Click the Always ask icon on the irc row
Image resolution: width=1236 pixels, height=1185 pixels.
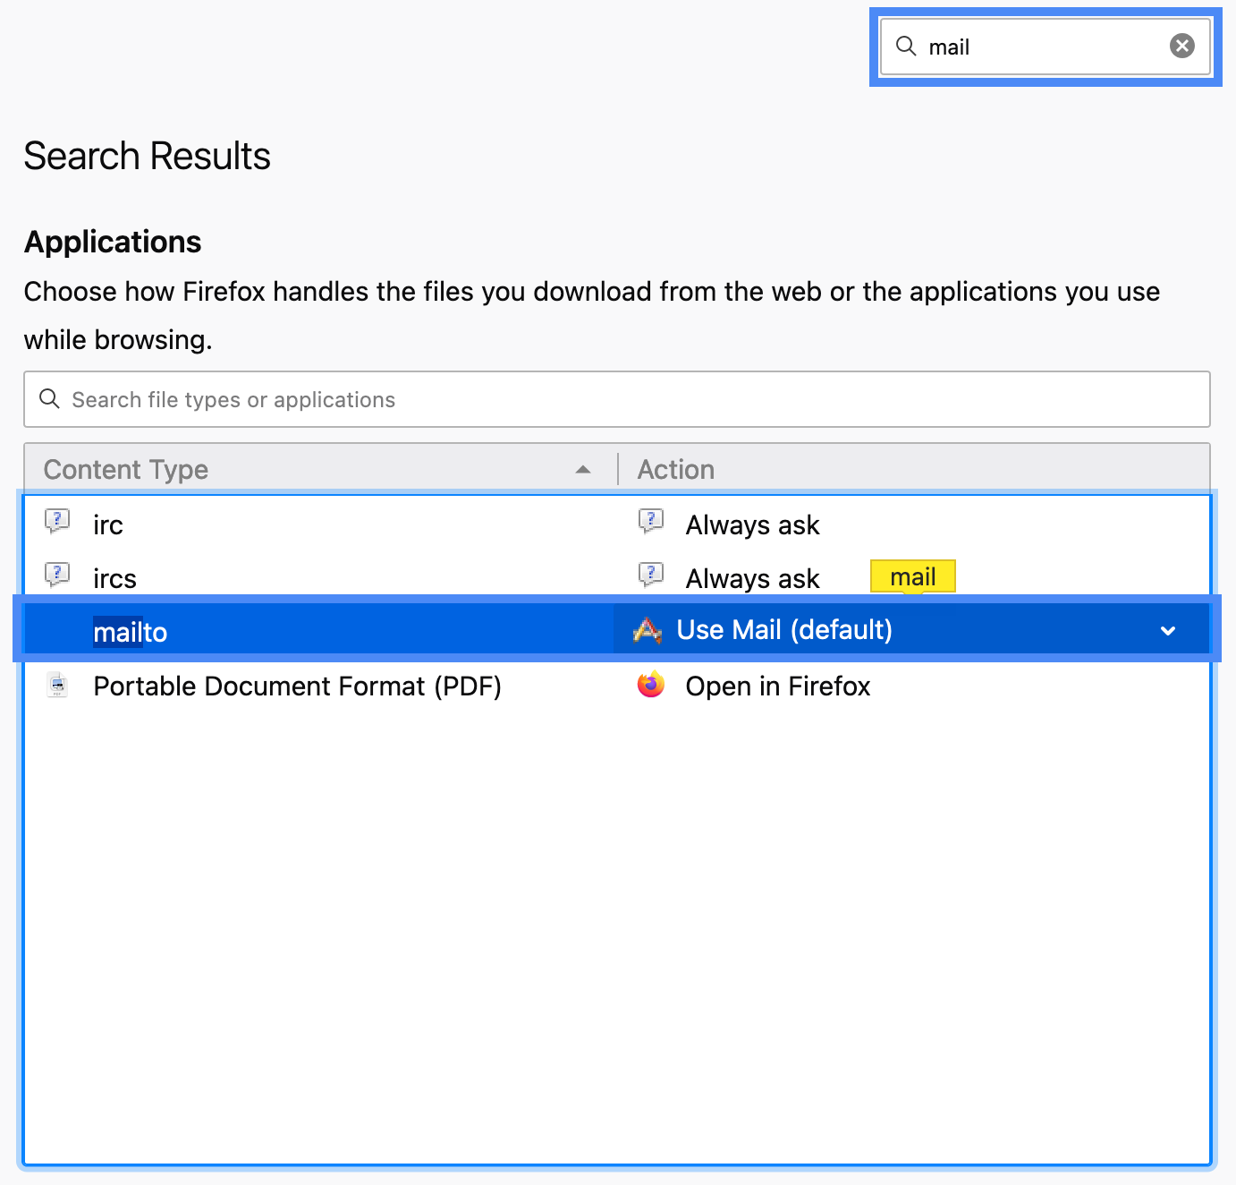650,521
